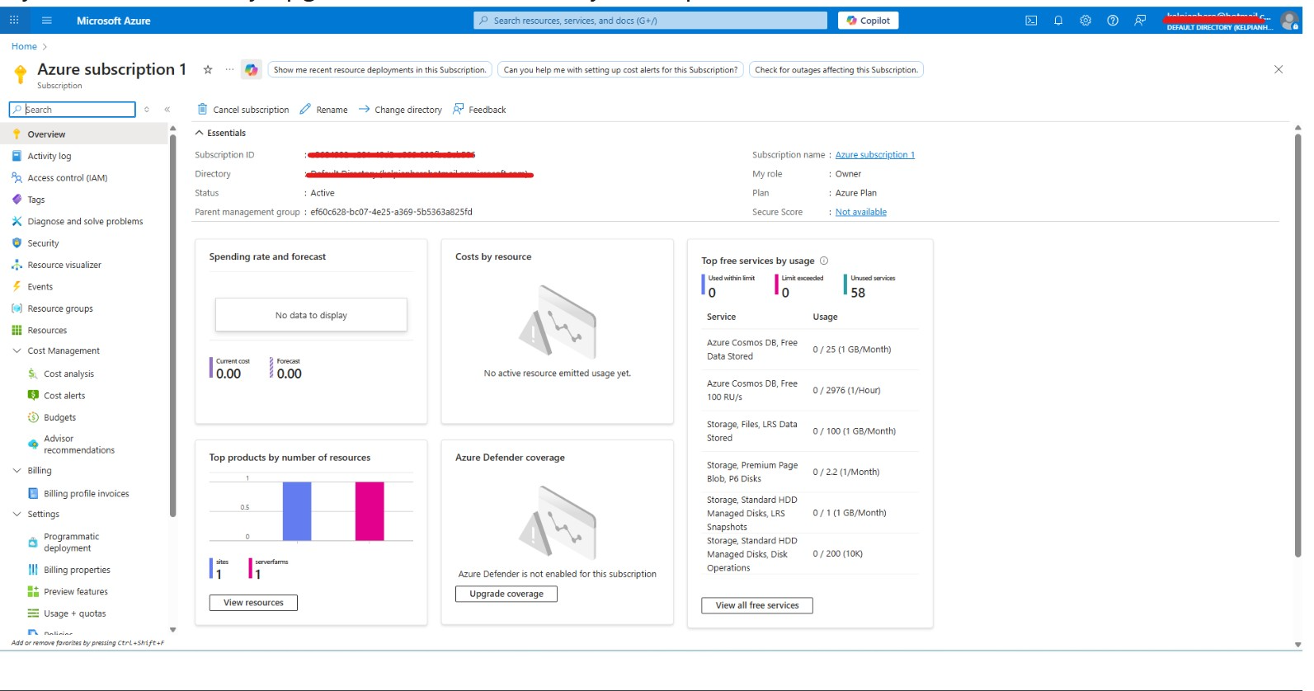Click the sidebar vertical scrollbar

(x=172, y=326)
